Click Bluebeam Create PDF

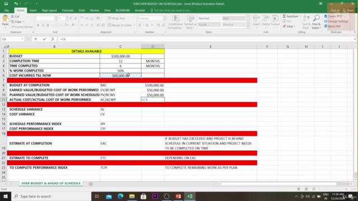click(x=333, y=16)
